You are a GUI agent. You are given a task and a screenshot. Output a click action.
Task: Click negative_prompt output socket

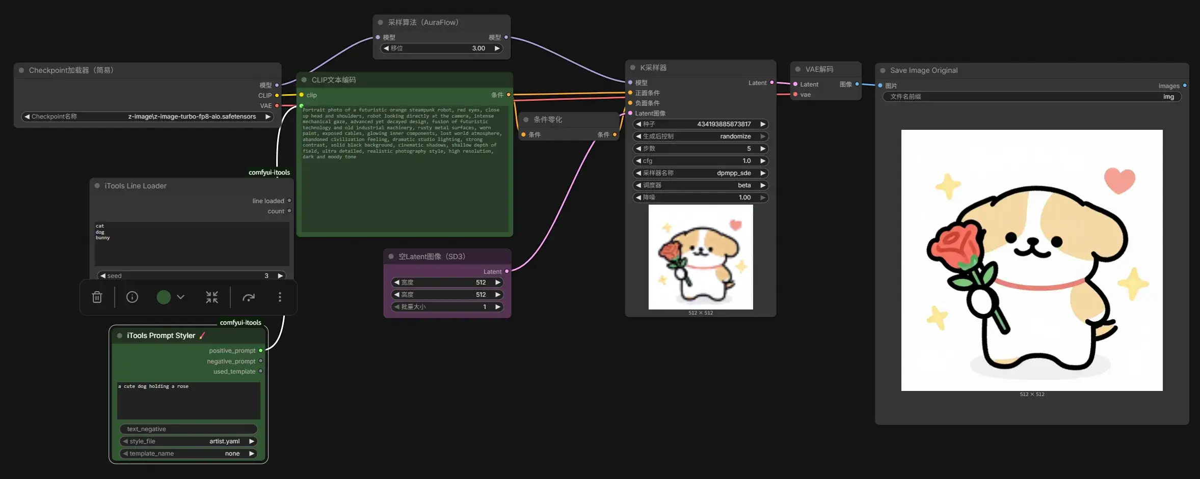pyautogui.click(x=261, y=361)
